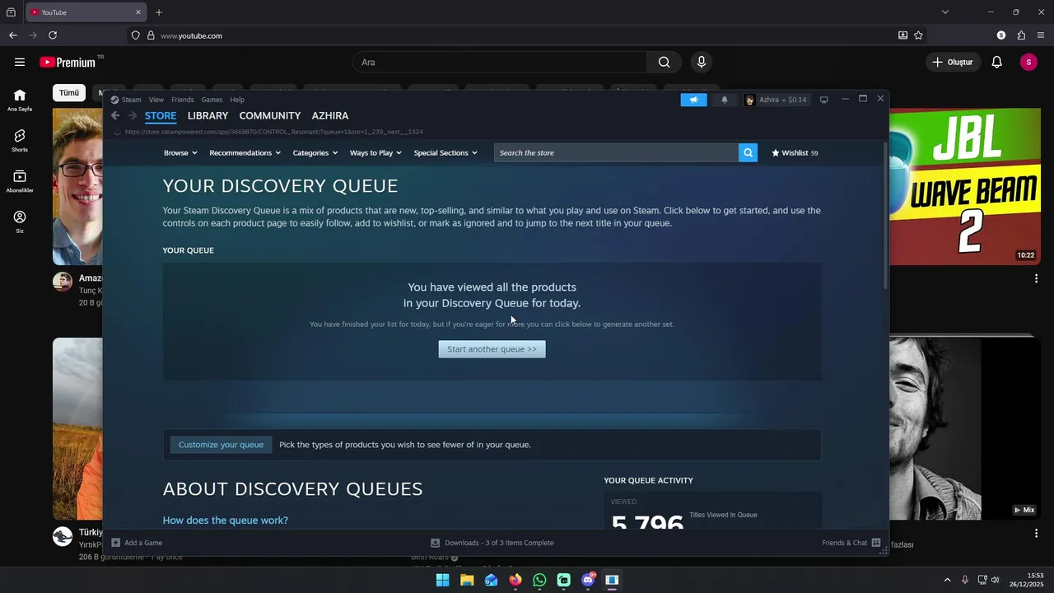This screenshot has width=1054, height=593.
Task: Open browser tab list dropdown arrow
Action: click(945, 12)
